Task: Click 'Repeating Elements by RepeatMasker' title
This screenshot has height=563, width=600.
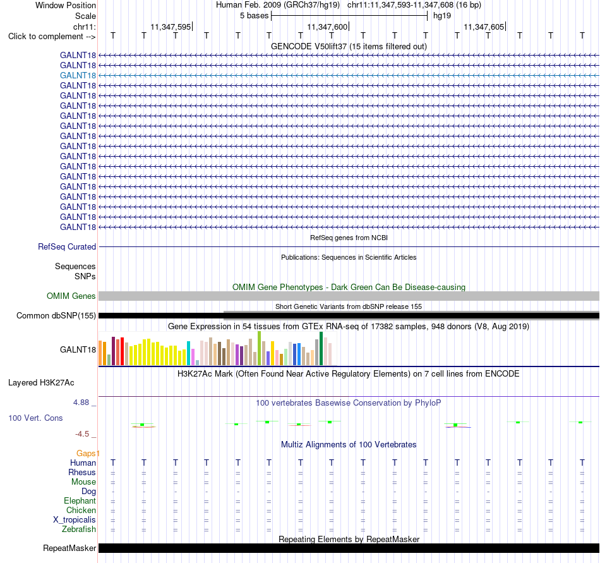Action: pos(349,539)
